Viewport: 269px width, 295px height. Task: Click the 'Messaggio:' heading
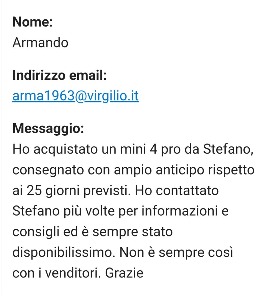pos(48,129)
